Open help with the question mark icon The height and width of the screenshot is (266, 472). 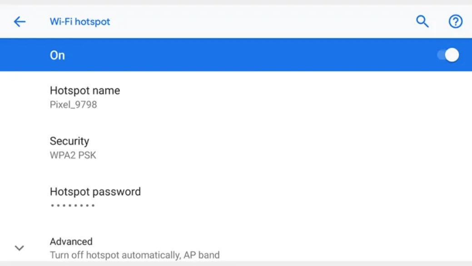point(455,21)
